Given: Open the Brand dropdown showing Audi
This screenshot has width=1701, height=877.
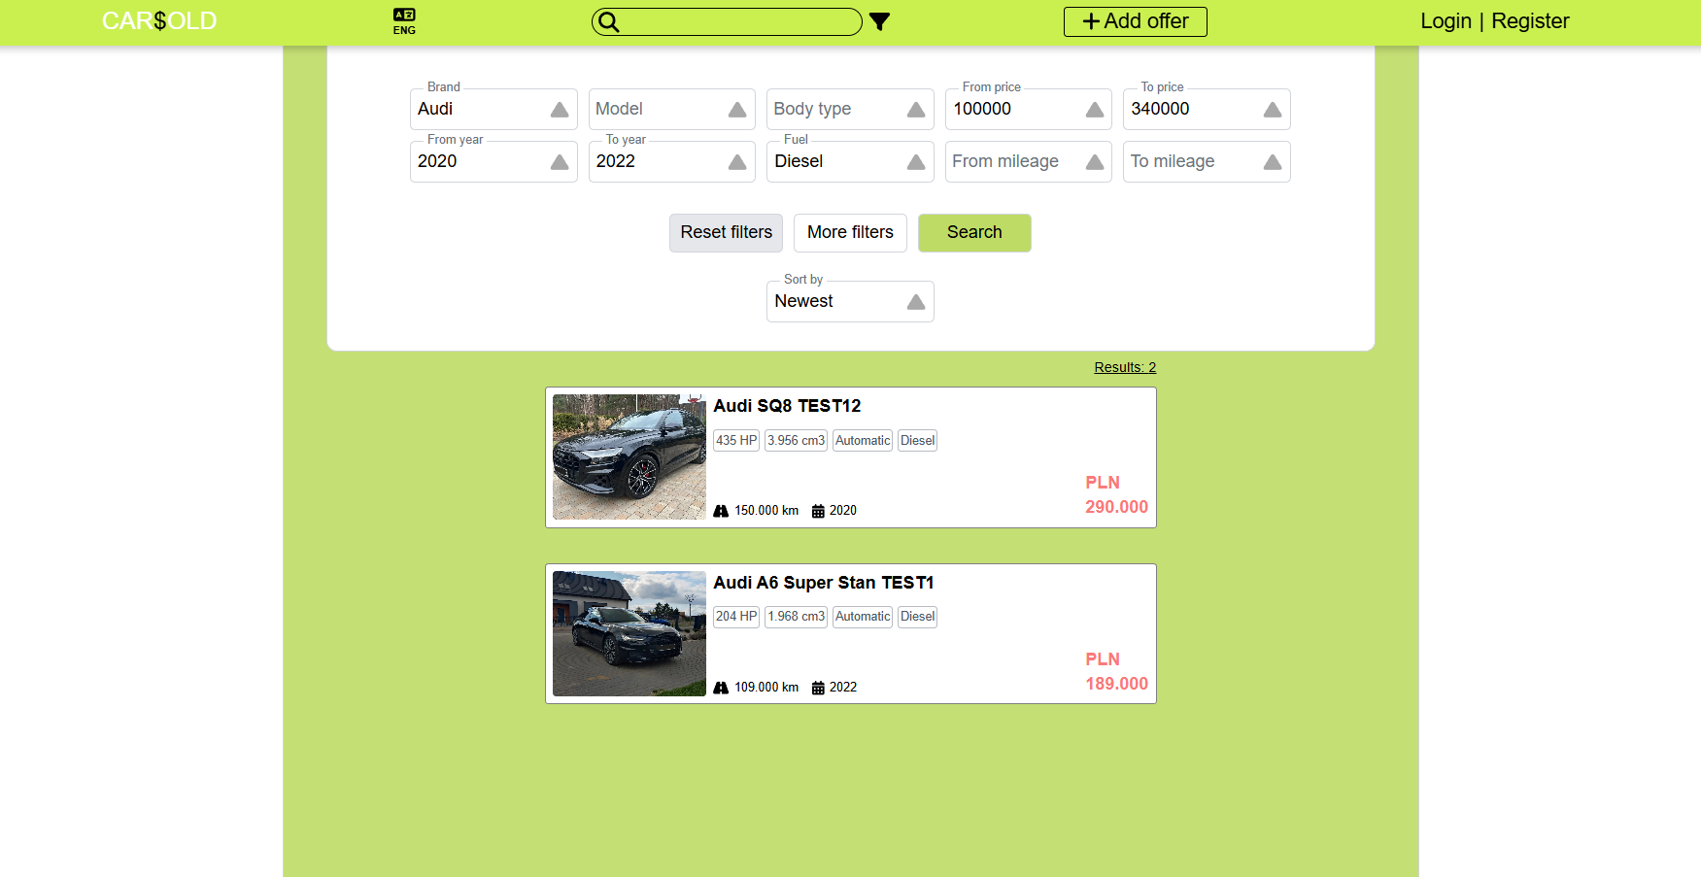Looking at the screenshot, I should pyautogui.click(x=493, y=109).
